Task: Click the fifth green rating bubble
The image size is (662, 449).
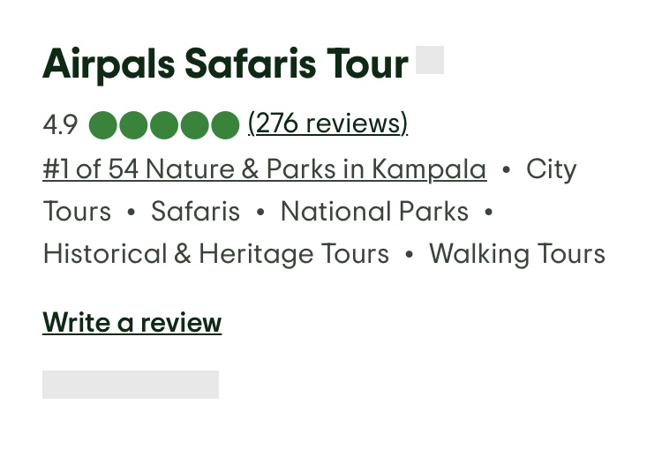Action: pos(225,125)
